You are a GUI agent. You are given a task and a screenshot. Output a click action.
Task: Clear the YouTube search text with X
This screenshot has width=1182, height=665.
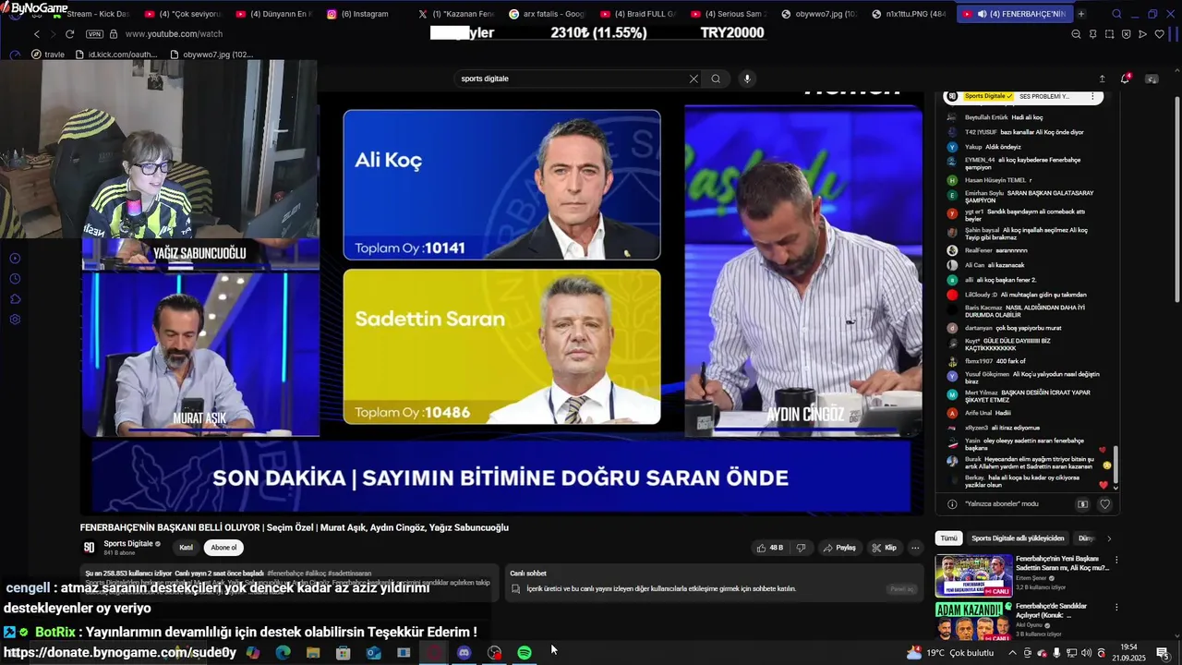pos(694,79)
